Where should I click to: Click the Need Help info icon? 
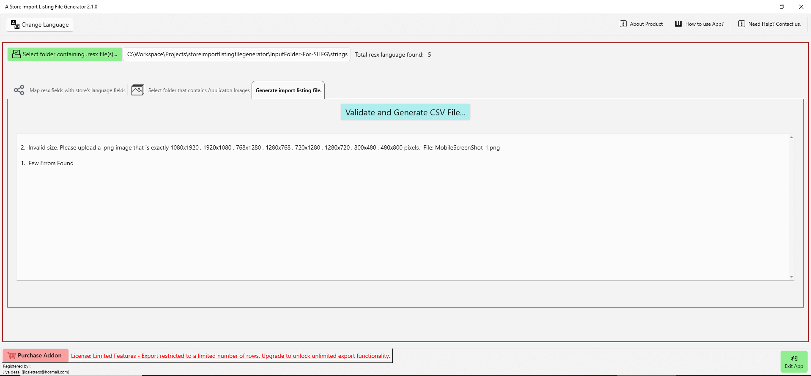click(742, 24)
